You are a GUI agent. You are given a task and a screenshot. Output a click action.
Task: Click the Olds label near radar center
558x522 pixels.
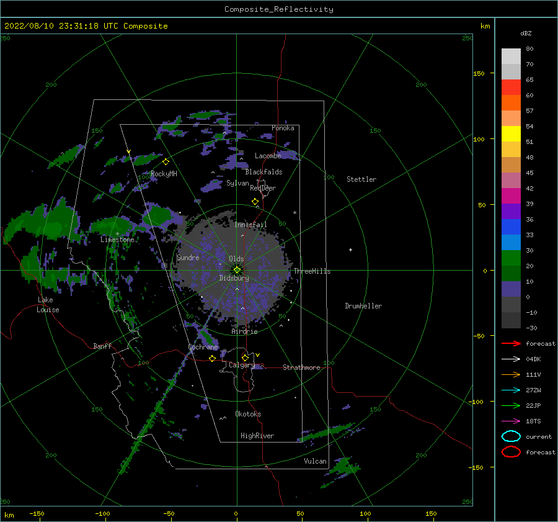pos(236,259)
